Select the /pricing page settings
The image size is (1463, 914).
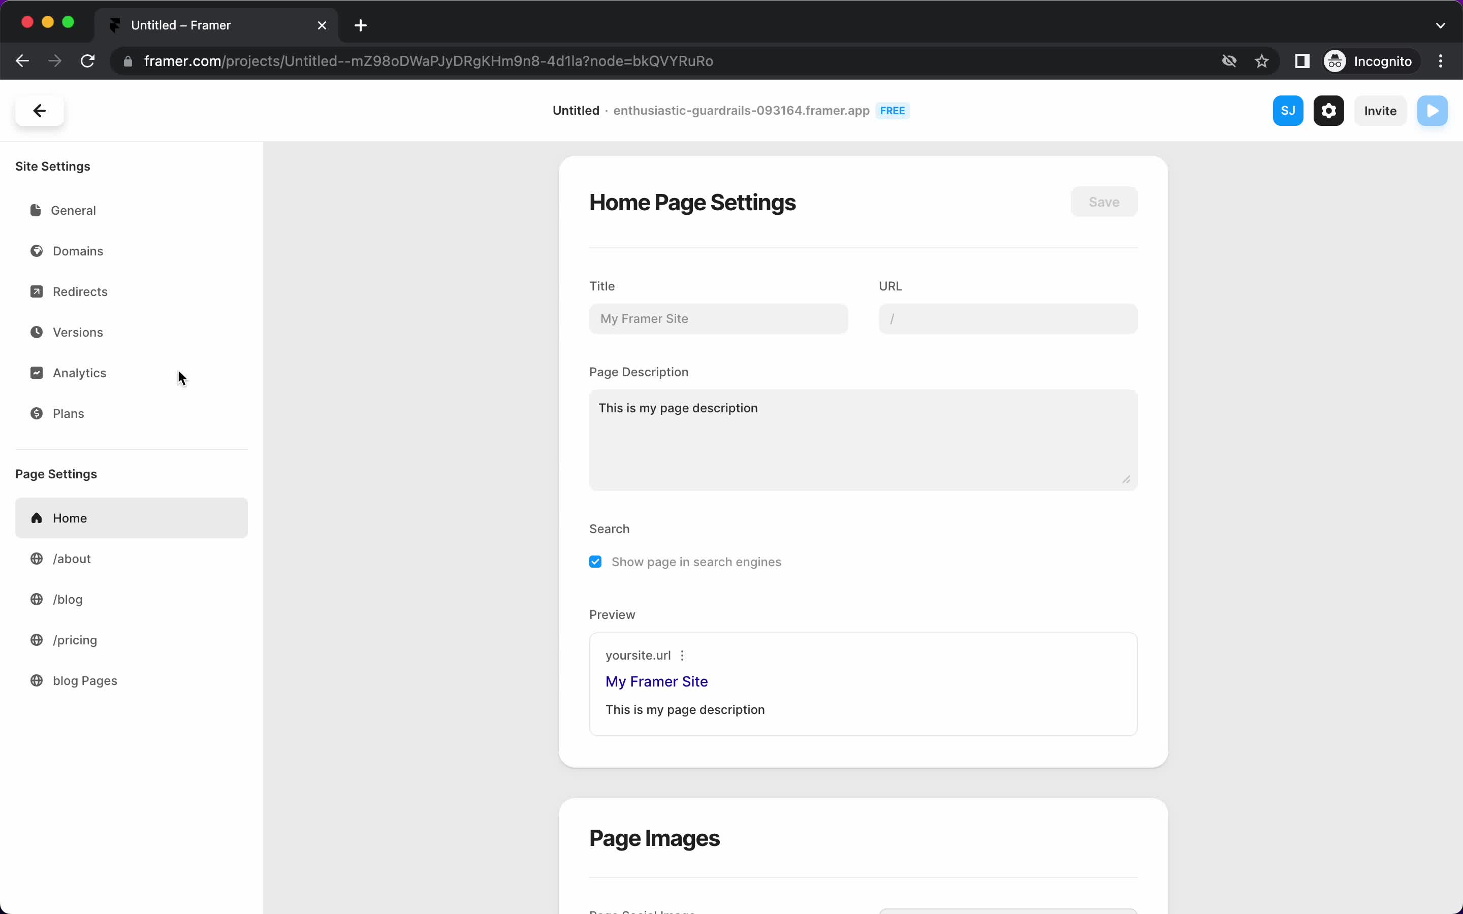75,639
